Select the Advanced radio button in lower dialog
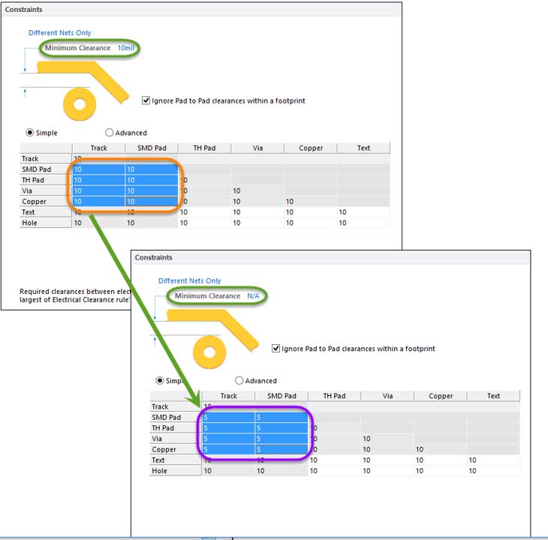Screen dimensions: 548x540 click(x=239, y=381)
